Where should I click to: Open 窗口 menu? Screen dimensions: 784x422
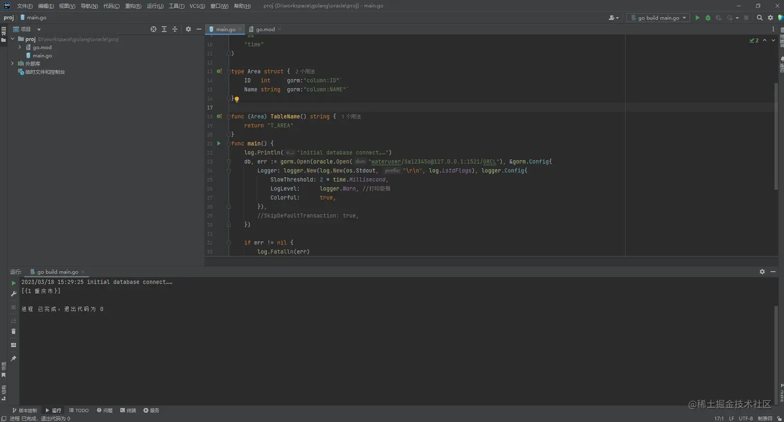click(x=219, y=6)
